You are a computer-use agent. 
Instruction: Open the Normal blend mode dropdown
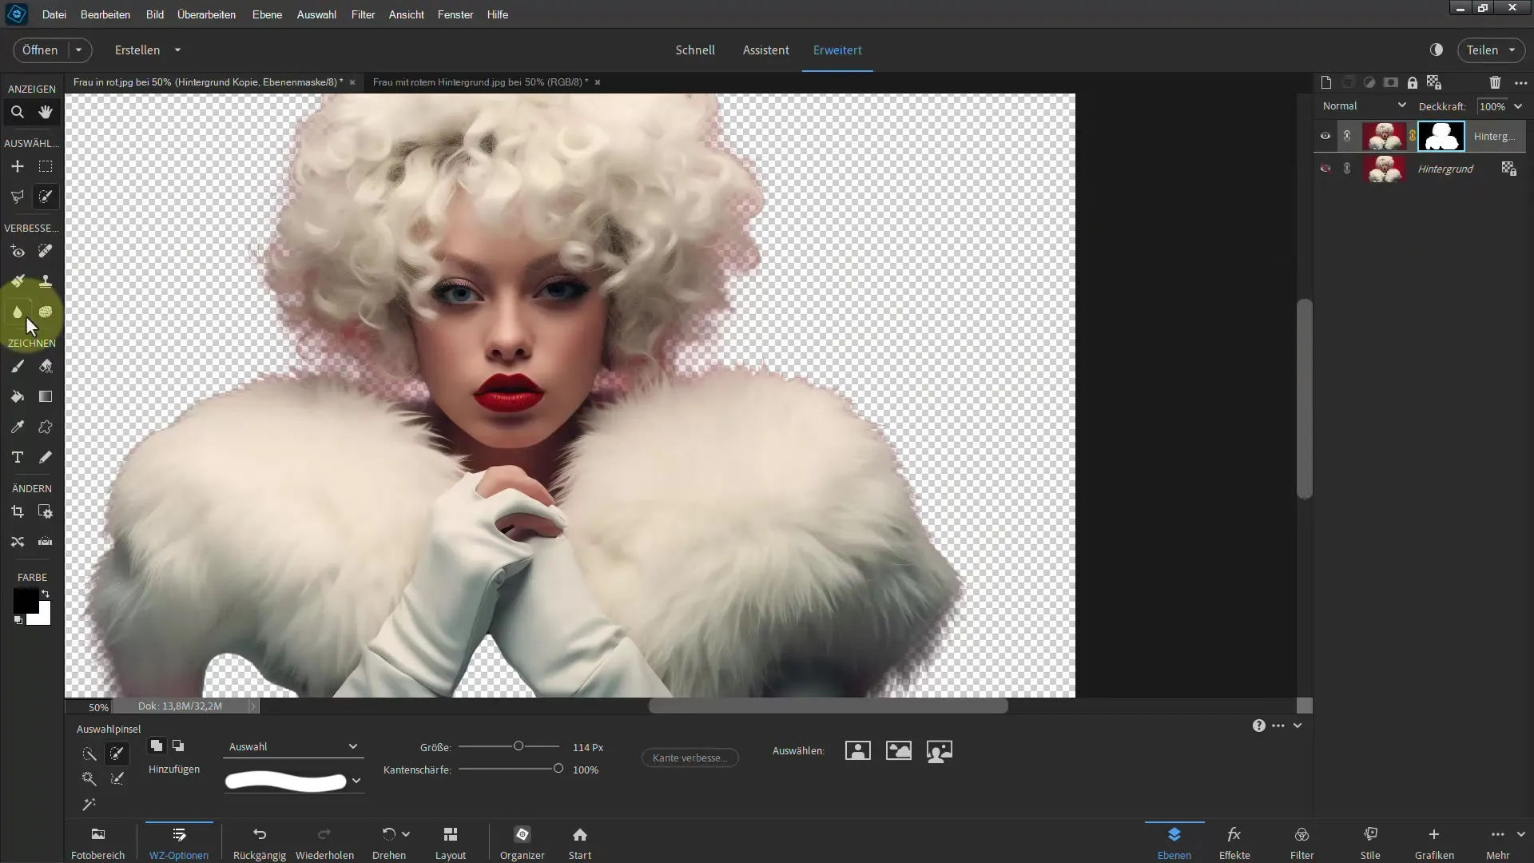tap(1364, 105)
